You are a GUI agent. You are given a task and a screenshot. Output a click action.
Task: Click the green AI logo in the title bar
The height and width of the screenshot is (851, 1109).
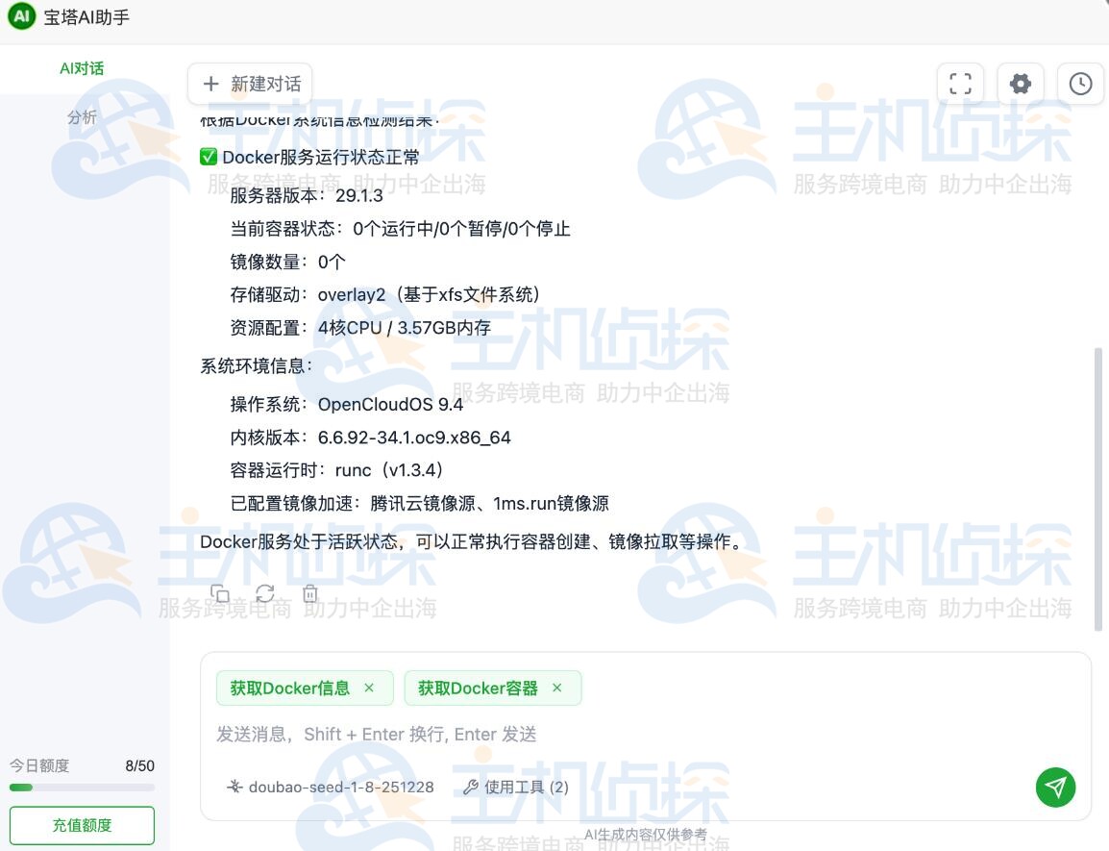tap(21, 16)
